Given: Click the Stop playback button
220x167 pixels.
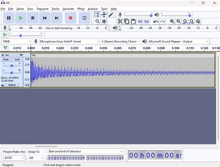Looking at the screenshot, I should [32, 18].
